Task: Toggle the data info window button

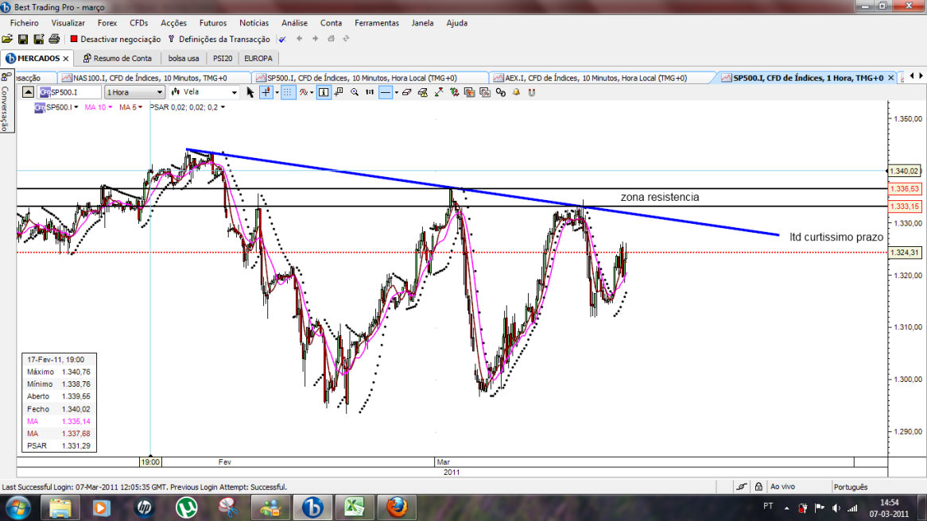Action: click(x=324, y=92)
